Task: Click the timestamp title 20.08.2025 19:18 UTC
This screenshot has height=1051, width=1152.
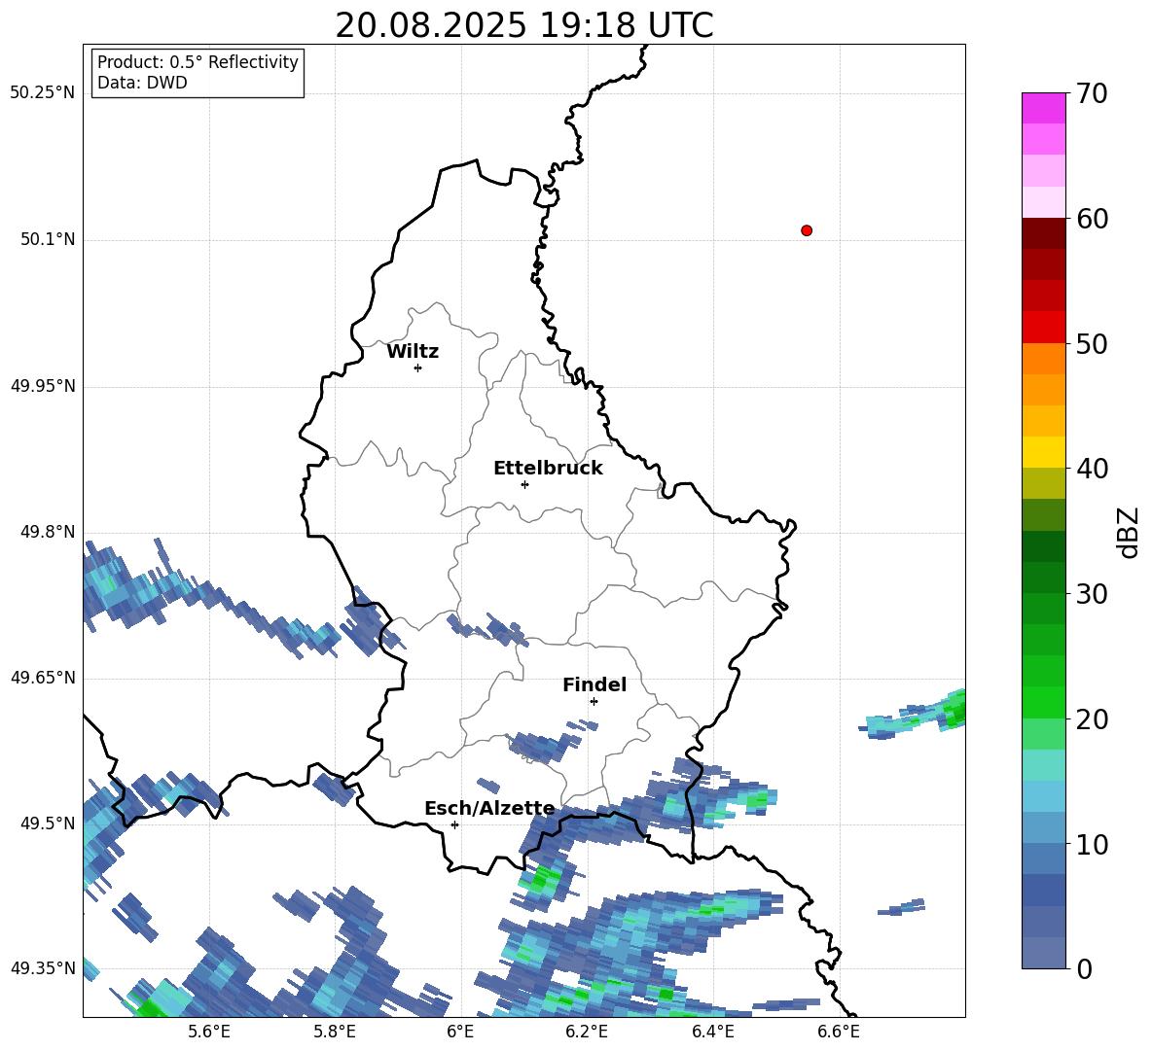Action: click(x=524, y=25)
